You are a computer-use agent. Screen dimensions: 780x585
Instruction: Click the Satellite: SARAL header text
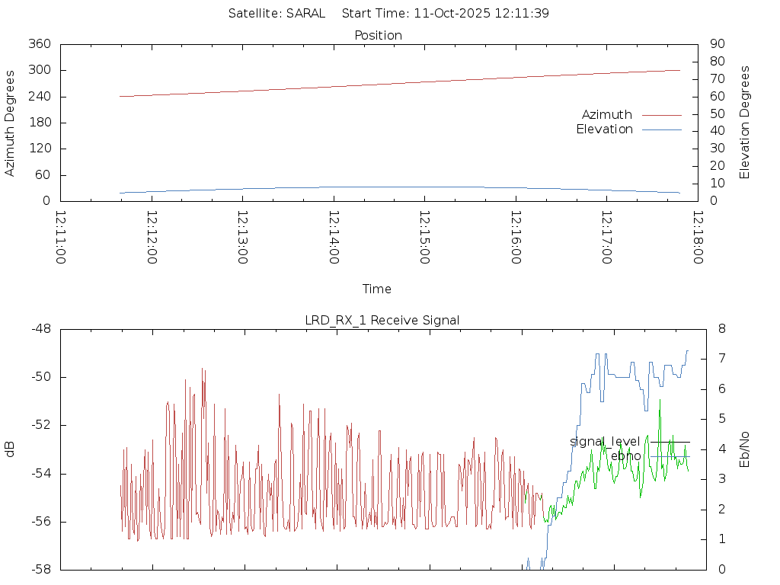277,14
